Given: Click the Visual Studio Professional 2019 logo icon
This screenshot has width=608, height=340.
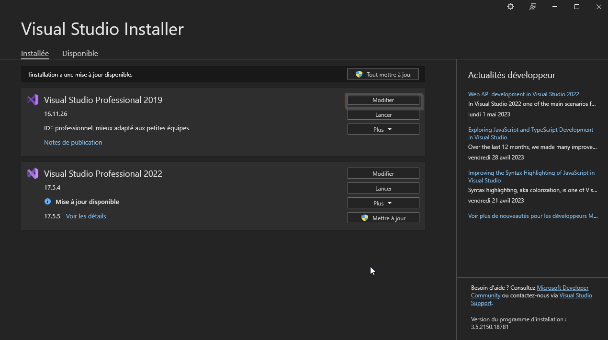Looking at the screenshot, I should coord(33,100).
